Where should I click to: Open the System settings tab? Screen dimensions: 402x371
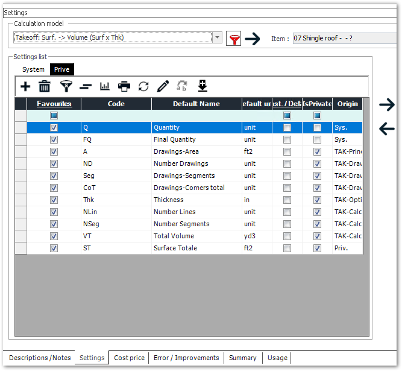coord(33,69)
